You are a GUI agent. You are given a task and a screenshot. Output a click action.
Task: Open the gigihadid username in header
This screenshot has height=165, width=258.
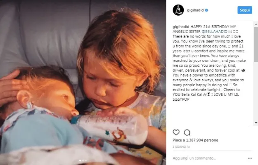click(195, 10)
